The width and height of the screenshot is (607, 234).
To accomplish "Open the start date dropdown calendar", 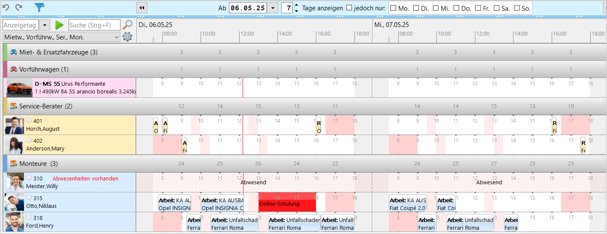I will click(273, 8).
